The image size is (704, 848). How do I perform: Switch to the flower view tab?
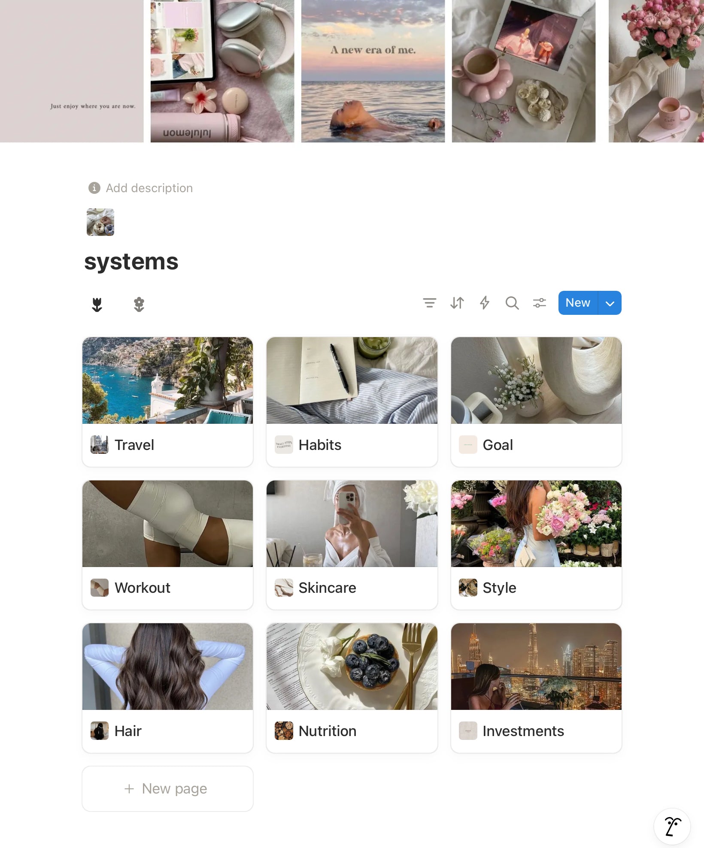point(139,304)
